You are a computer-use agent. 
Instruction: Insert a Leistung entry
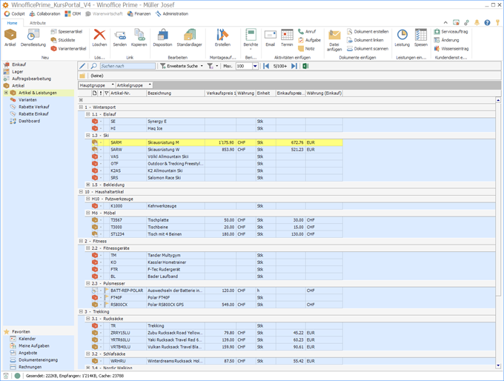click(402, 38)
